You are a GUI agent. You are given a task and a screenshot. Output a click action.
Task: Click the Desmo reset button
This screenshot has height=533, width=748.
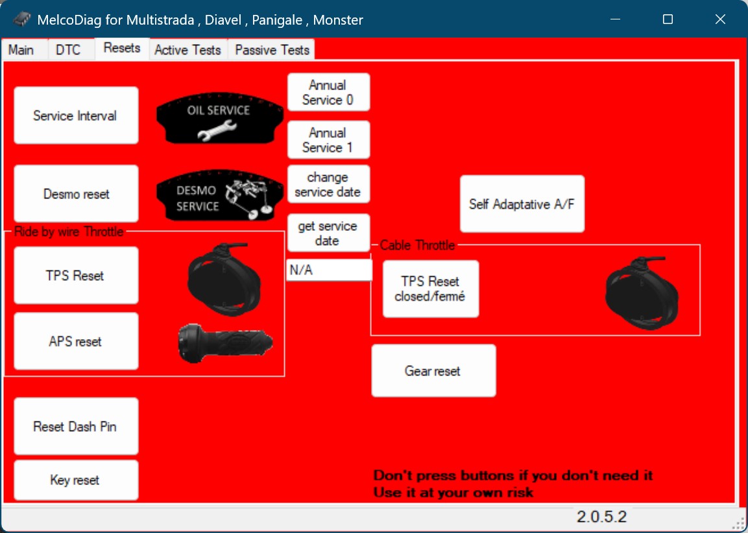[x=76, y=194]
